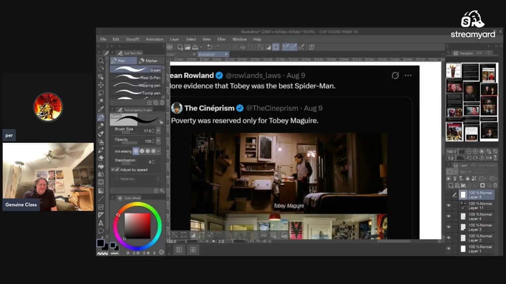Toggle visibility of Layer 1
Screen dimensions: 506x284
tap(449, 248)
